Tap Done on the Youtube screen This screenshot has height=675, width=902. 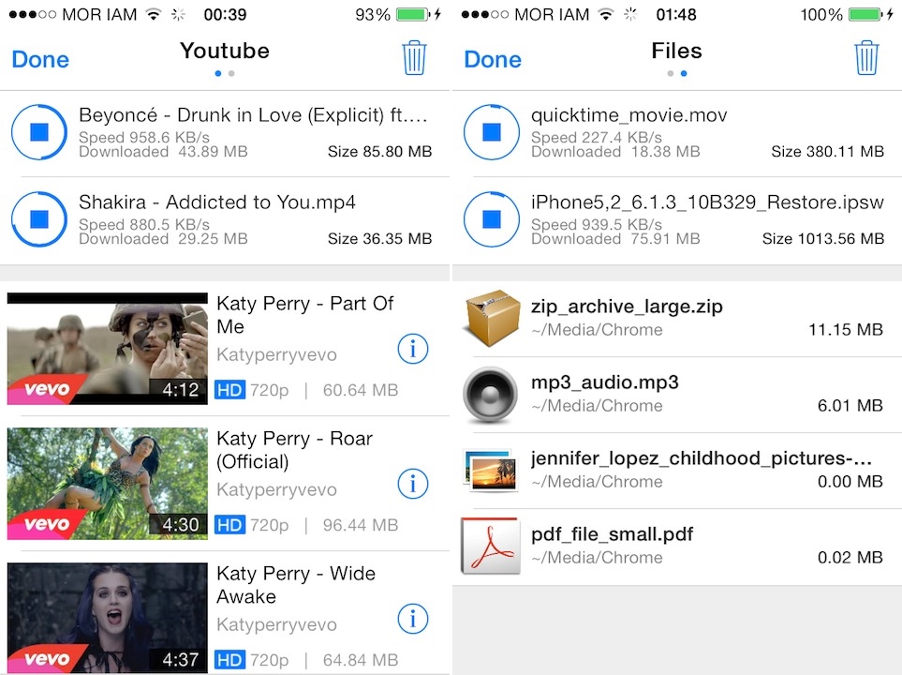(x=40, y=59)
